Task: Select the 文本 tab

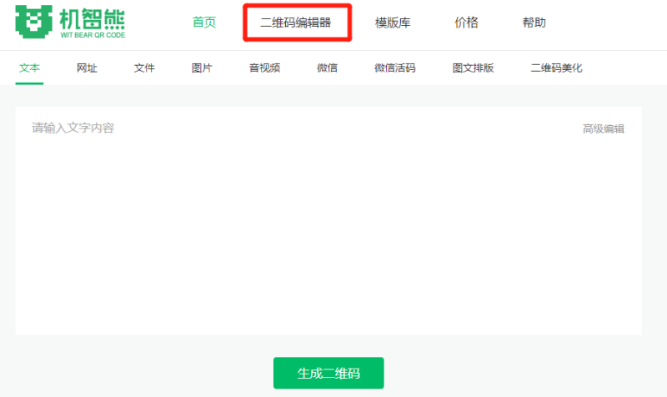Action: tap(29, 68)
